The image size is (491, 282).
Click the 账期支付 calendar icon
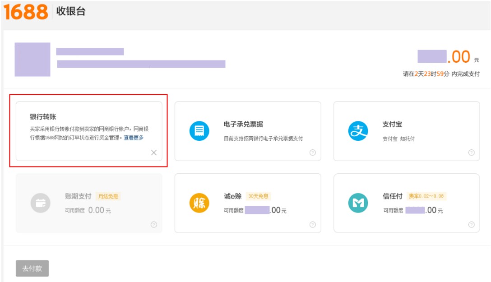click(x=41, y=203)
